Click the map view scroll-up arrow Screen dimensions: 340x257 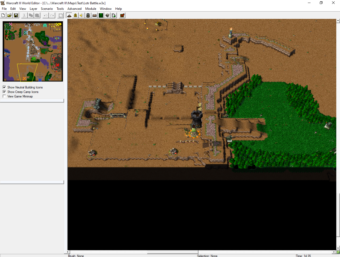(x=338, y=20)
